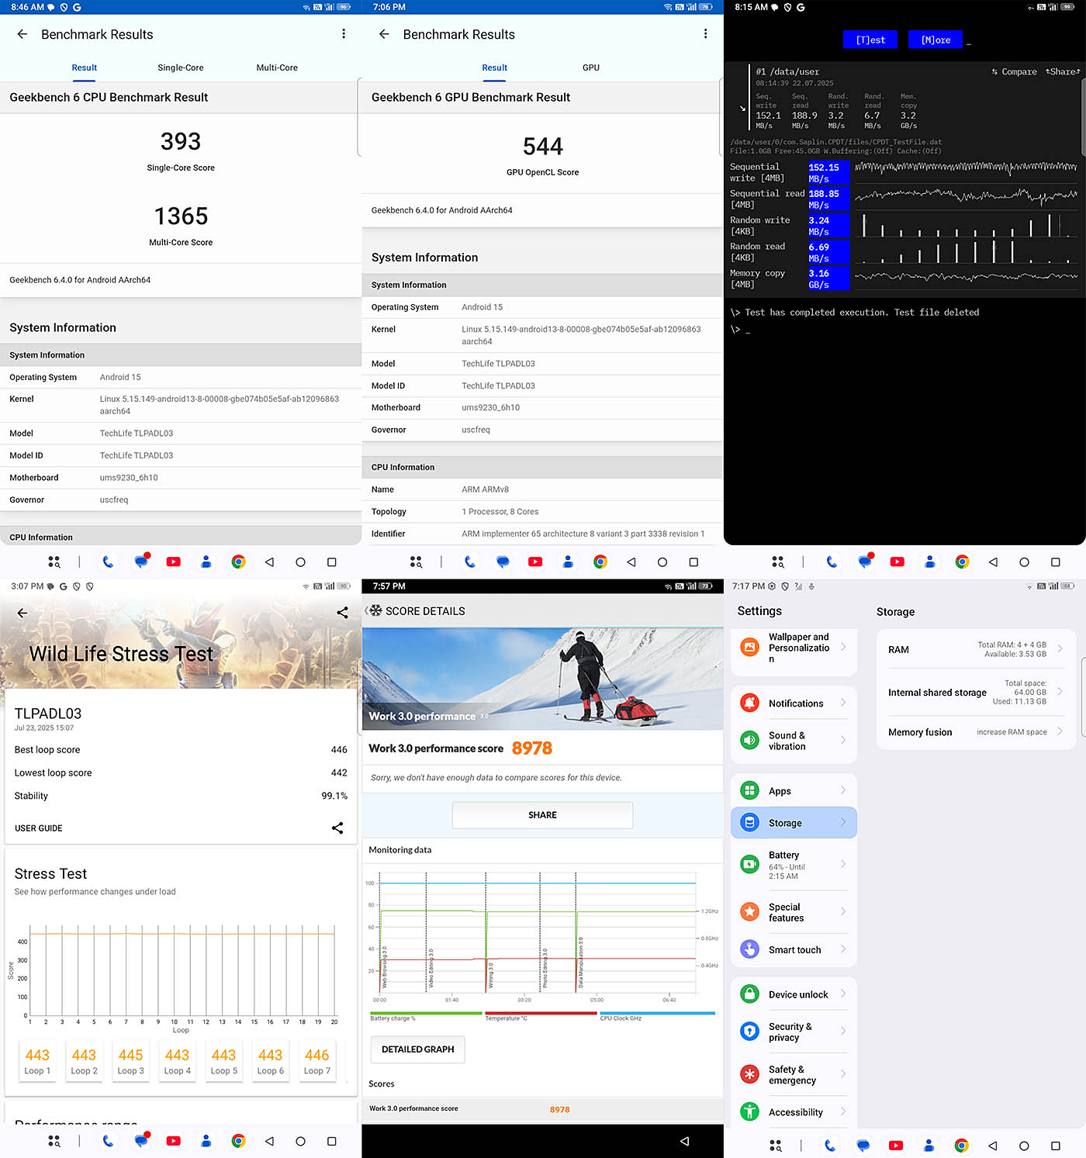The height and width of the screenshot is (1158, 1086).
Task: Expand Device unlock chevron
Action: tap(843, 994)
